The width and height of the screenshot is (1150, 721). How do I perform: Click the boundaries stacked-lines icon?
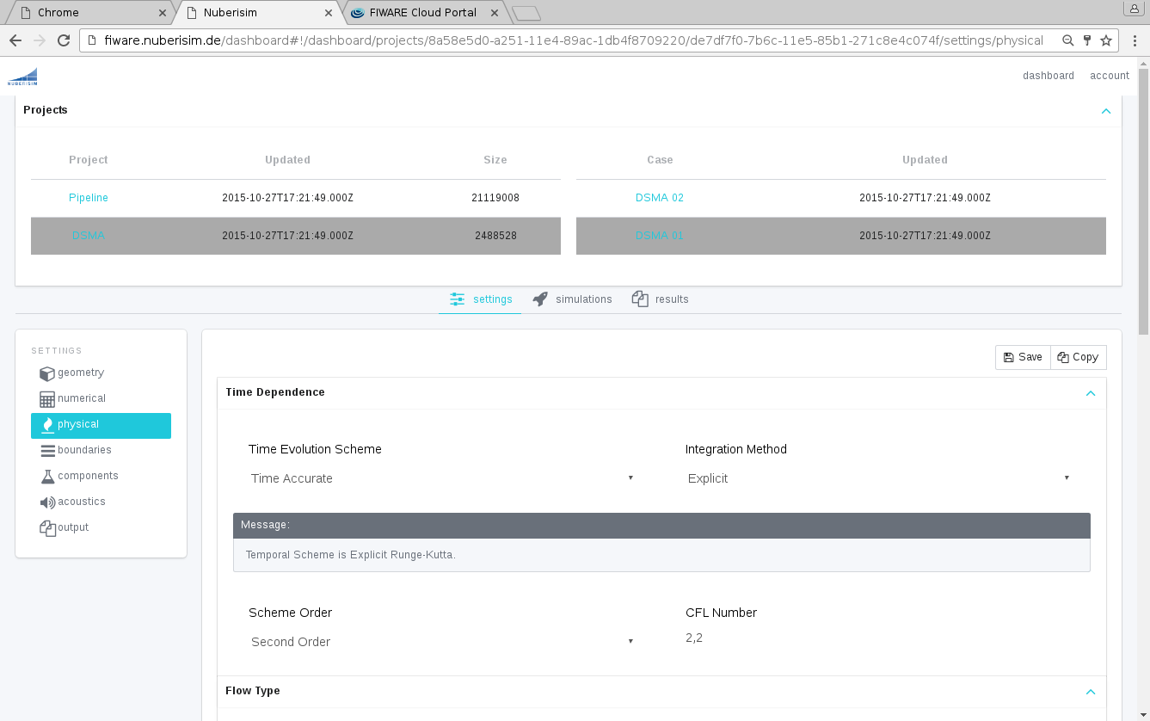47,451
